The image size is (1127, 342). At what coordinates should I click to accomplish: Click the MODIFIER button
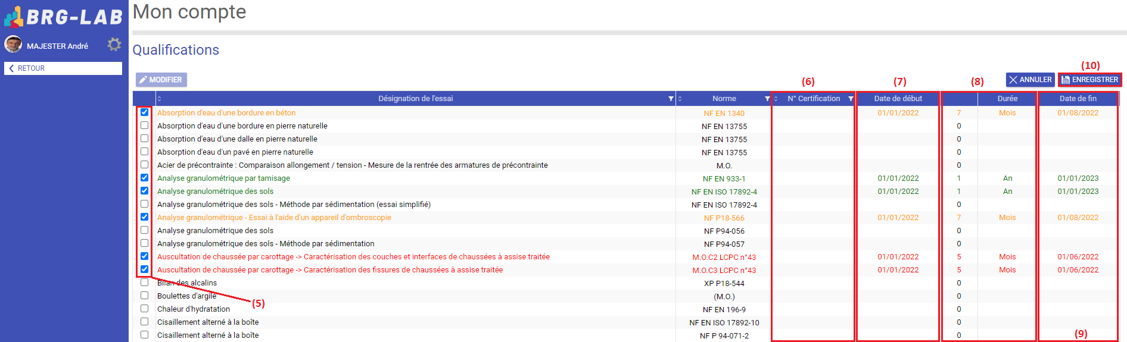(x=161, y=80)
